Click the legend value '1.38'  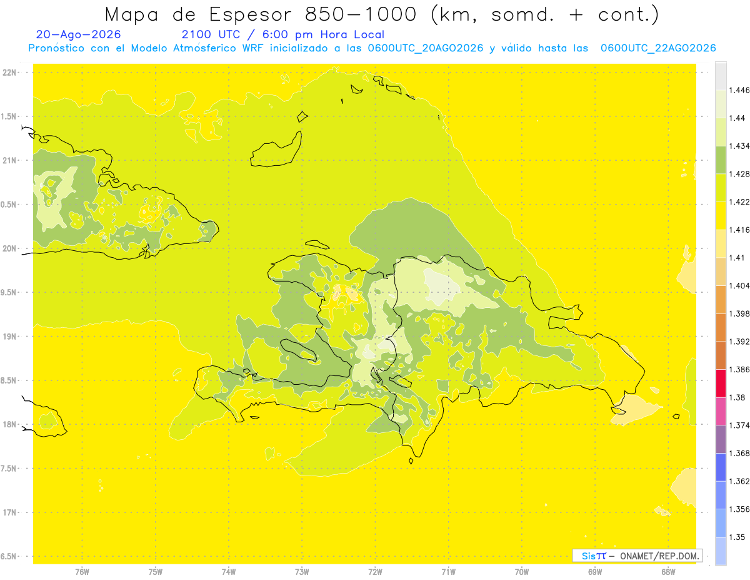[x=737, y=397]
